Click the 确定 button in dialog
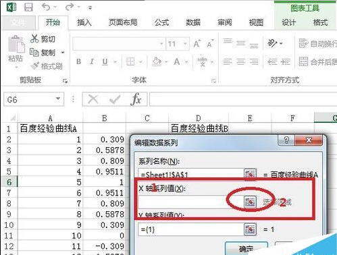 click(x=247, y=248)
